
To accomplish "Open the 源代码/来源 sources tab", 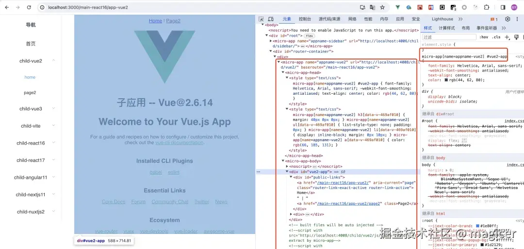I will tap(329, 19).
